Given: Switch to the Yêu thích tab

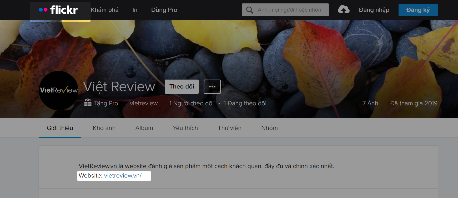Looking at the screenshot, I should [185, 128].
